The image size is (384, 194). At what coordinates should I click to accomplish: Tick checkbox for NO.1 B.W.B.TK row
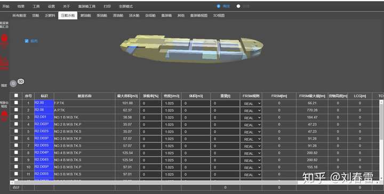(16, 117)
